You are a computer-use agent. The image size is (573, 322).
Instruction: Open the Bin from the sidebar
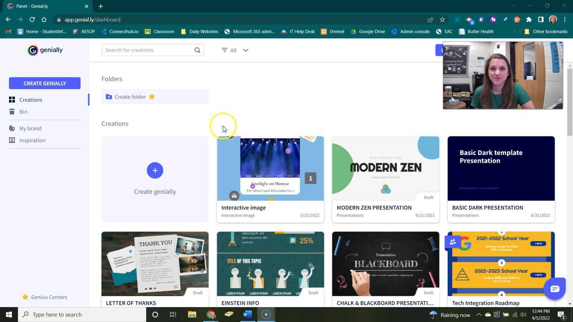[23, 111]
